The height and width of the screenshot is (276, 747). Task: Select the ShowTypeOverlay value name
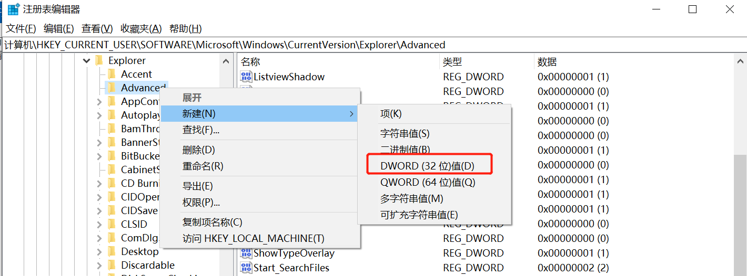[x=294, y=253]
